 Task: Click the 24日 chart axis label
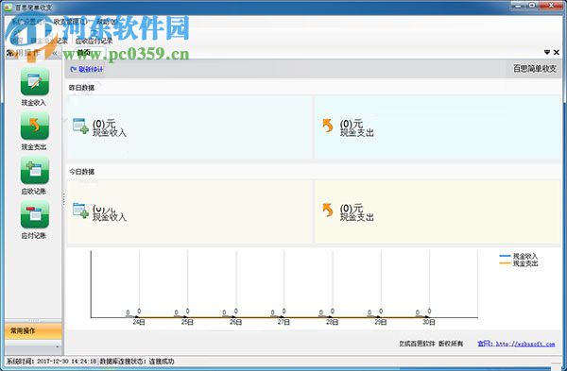tap(139, 322)
